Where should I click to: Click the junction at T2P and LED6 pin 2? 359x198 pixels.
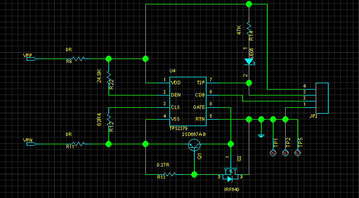pos(249,83)
